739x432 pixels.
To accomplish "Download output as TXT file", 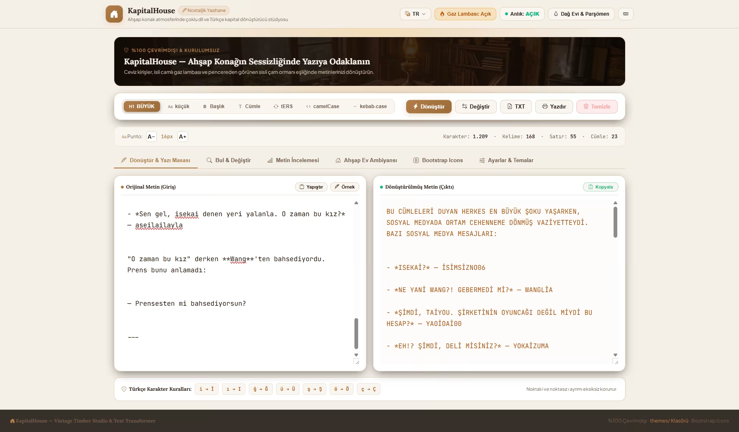I will (516, 106).
